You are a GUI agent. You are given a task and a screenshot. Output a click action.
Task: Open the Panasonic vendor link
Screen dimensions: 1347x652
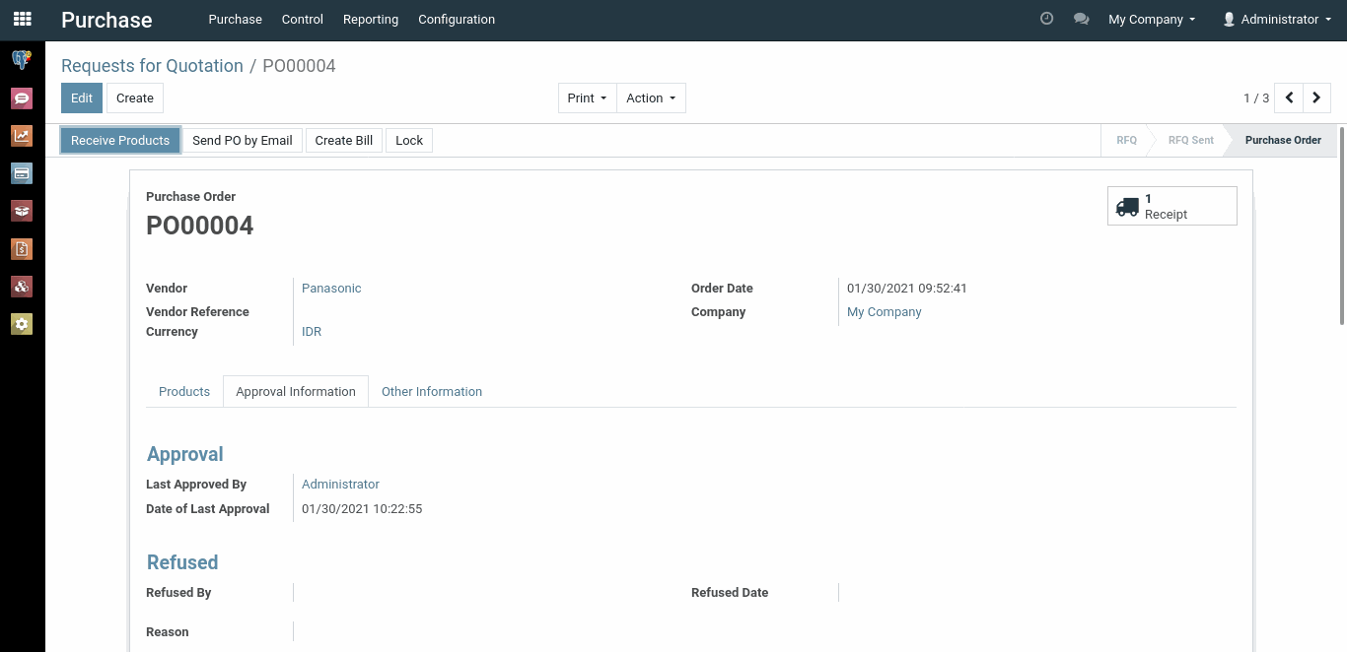331,289
